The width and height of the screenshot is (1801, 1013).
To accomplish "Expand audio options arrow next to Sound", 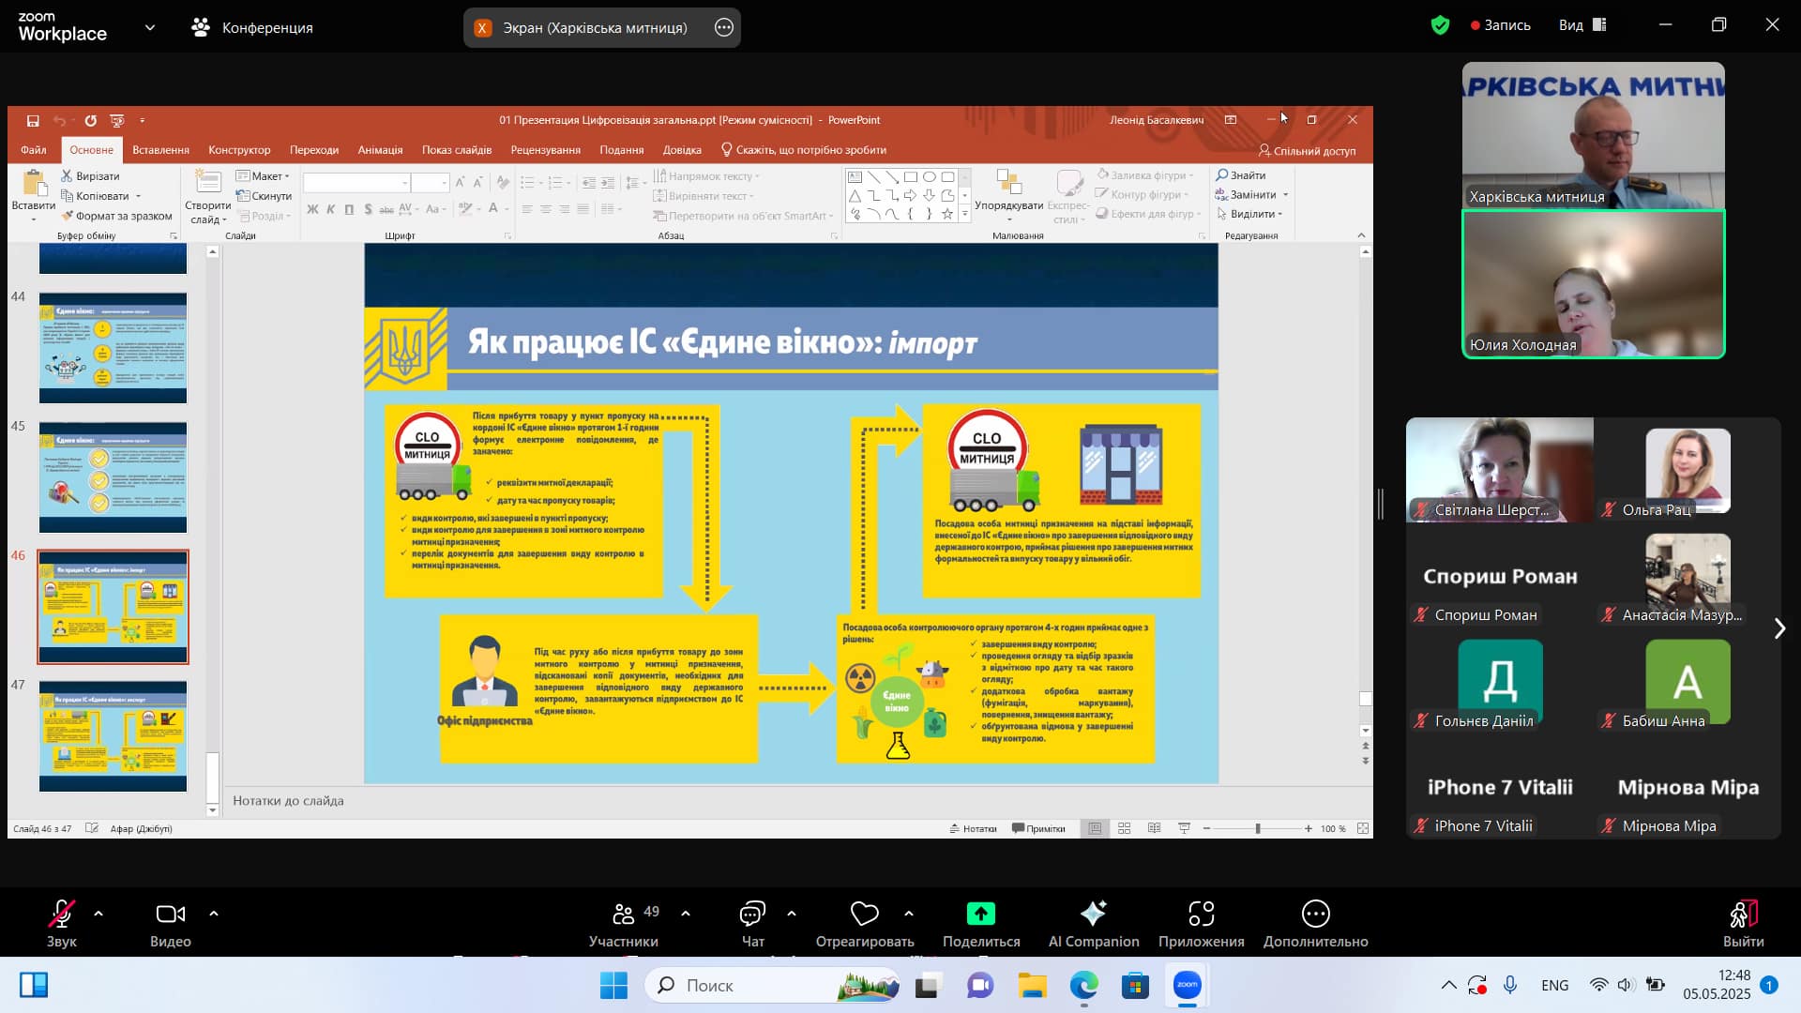I will pyautogui.click(x=98, y=914).
